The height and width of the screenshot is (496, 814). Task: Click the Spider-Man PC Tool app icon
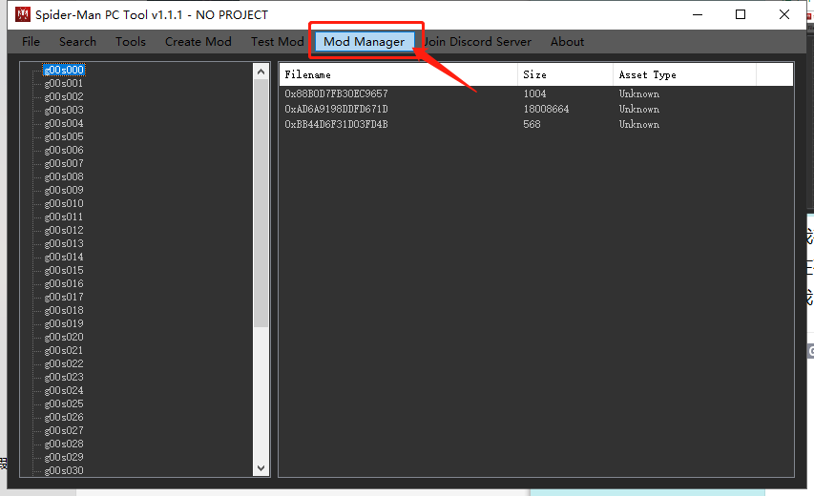(23, 14)
